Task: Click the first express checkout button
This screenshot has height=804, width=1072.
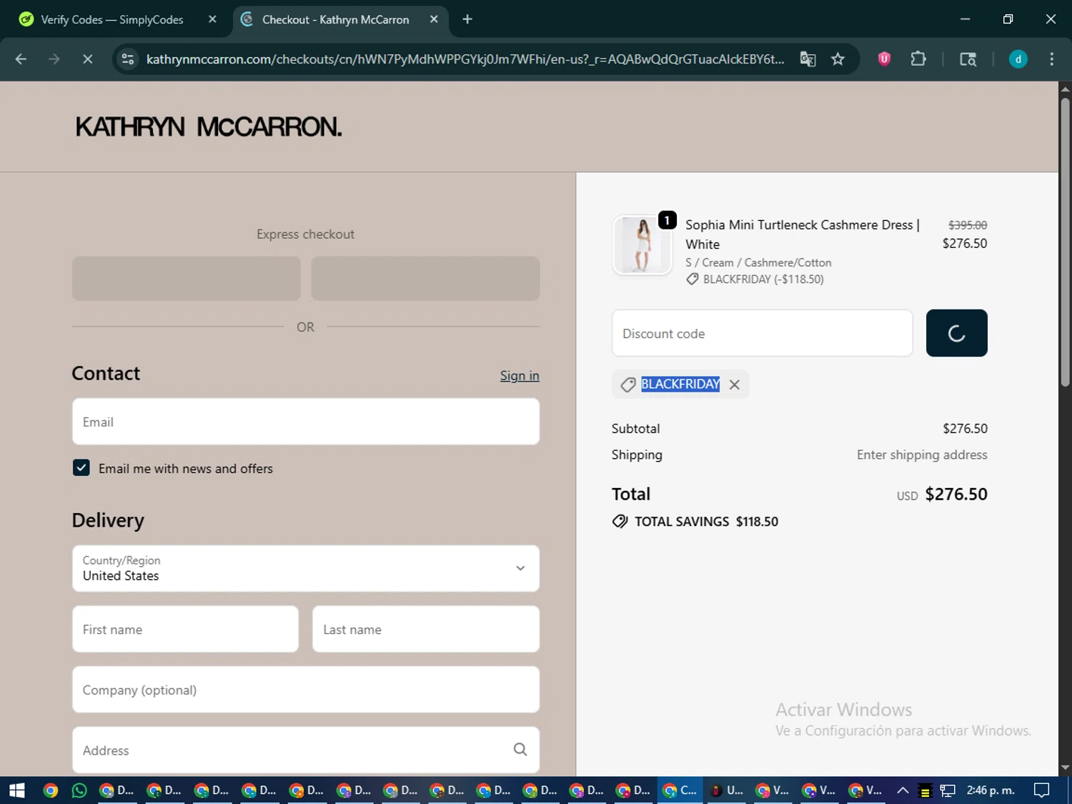Action: click(187, 278)
